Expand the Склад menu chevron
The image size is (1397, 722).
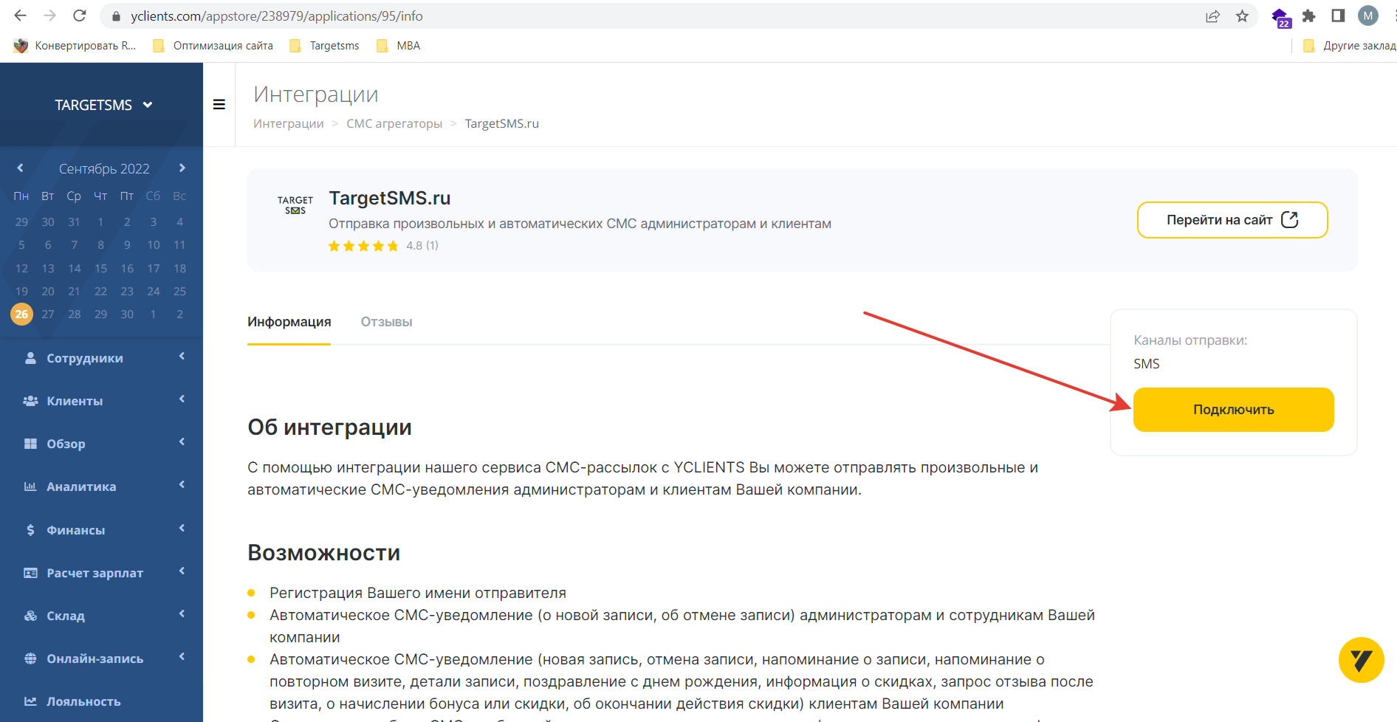pyautogui.click(x=182, y=614)
